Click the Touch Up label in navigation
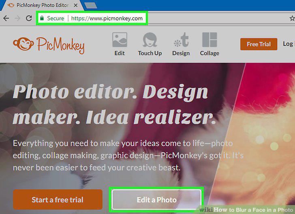 150,53
